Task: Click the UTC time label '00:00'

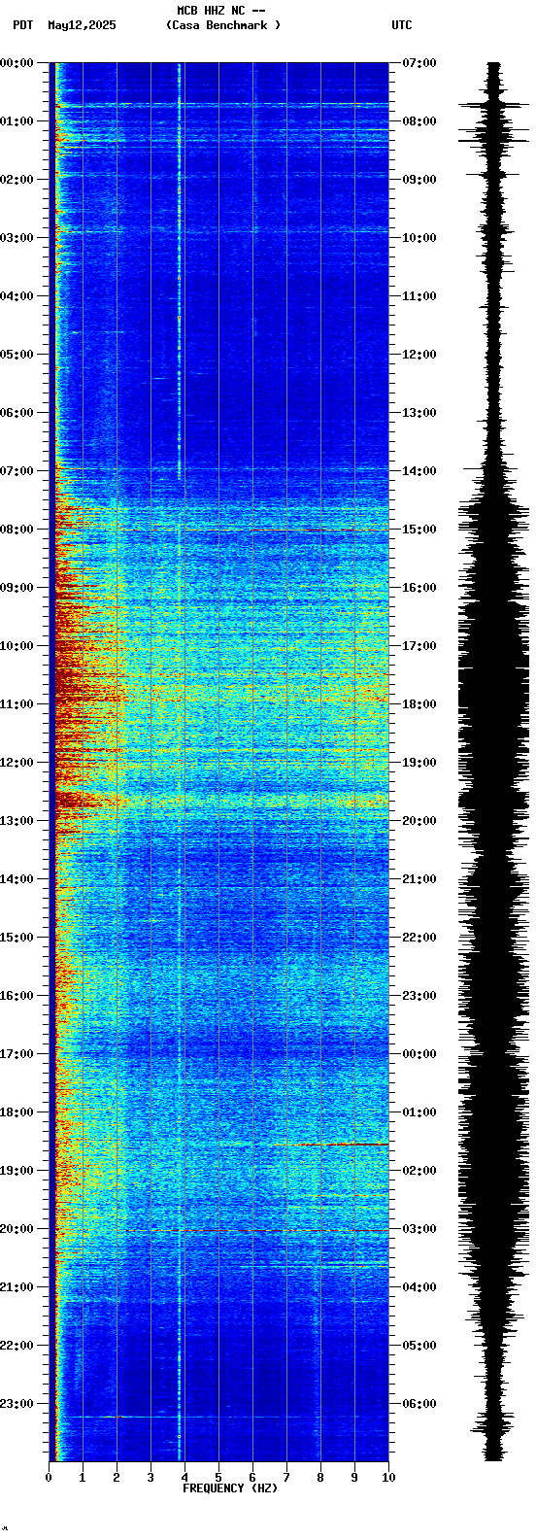Action: click(x=419, y=1054)
